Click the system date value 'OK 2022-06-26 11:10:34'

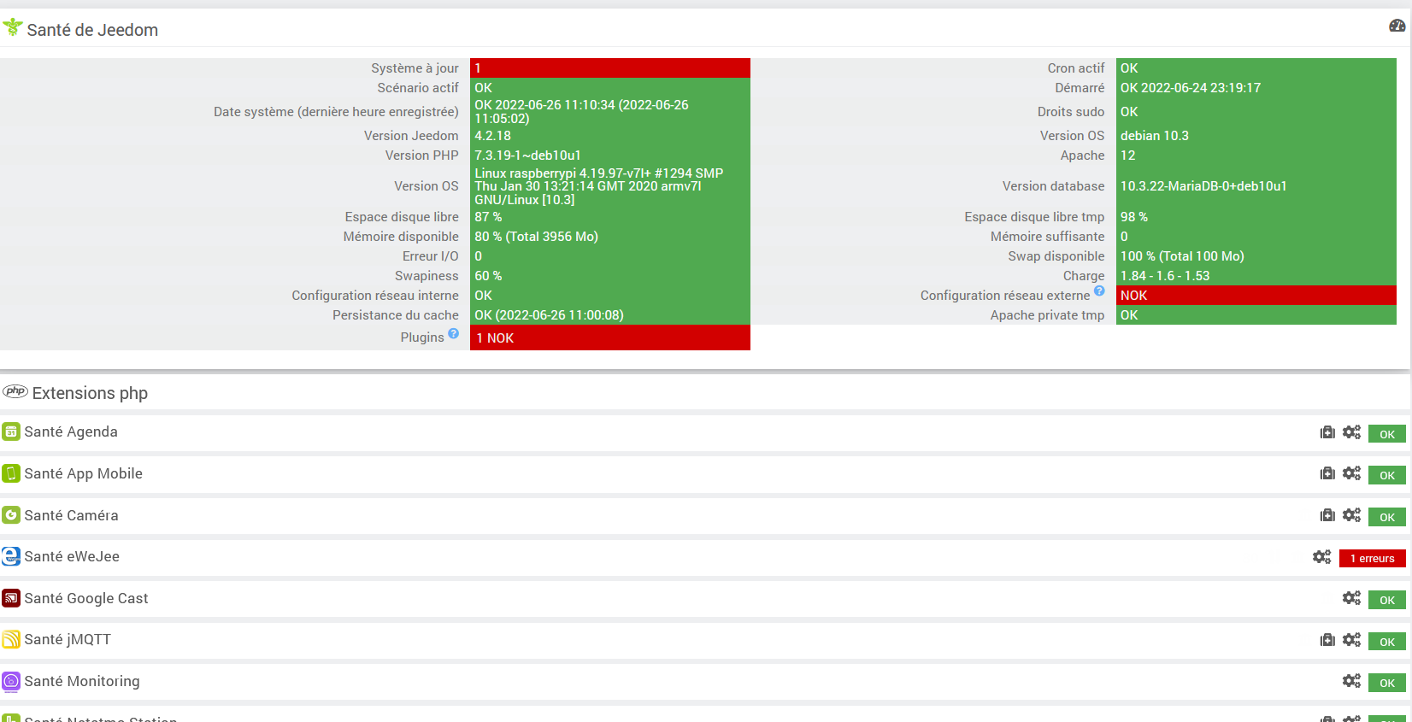(582, 111)
